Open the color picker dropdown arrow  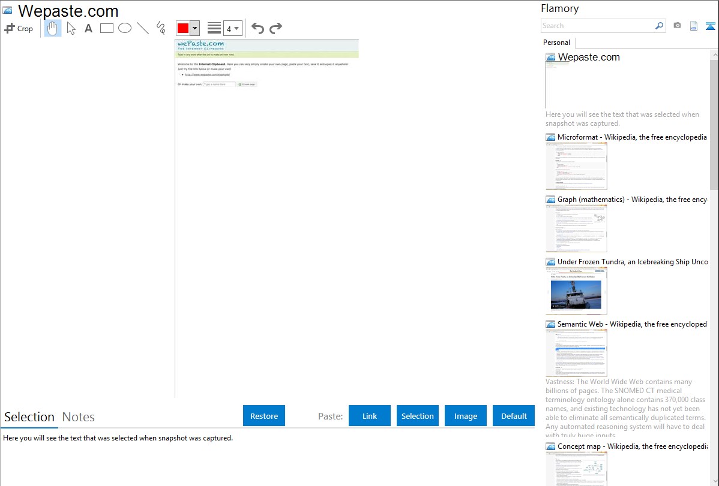[x=194, y=28]
